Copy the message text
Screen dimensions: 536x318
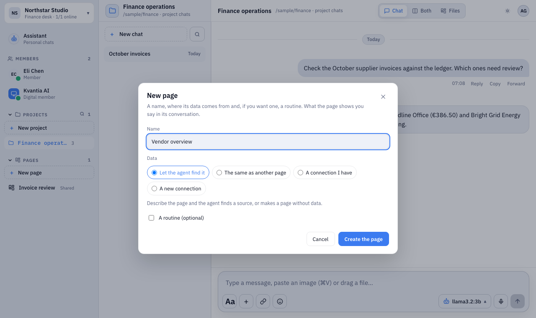point(495,84)
